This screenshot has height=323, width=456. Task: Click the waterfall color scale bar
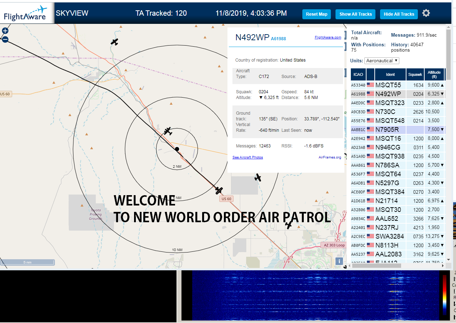coord(444,295)
